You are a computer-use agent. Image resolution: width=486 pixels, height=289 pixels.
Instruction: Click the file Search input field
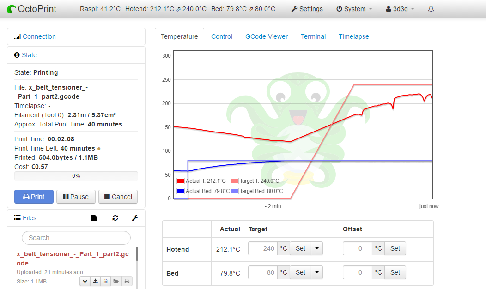[x=76, y=238]
